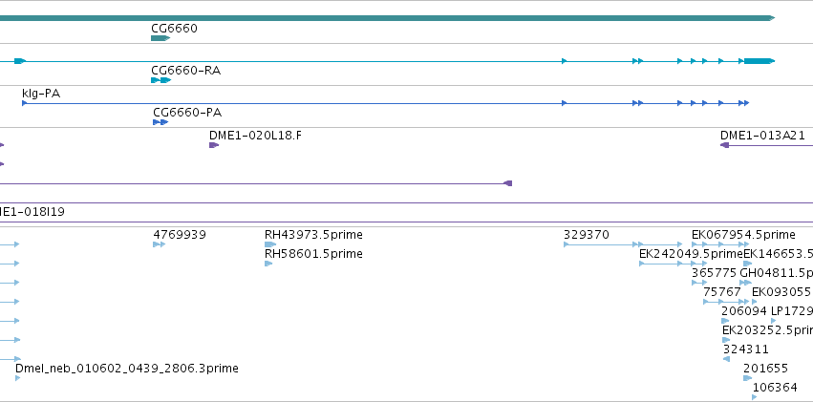The height and width of the screenshot is (402, 813).
Task: Click the RH58601.5prime label
Action: (x=313, y=254)
